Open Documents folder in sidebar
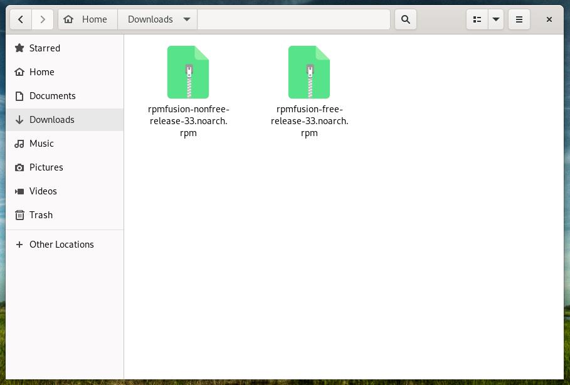Viewport: 570px width, 385px height. click(52, 96)
